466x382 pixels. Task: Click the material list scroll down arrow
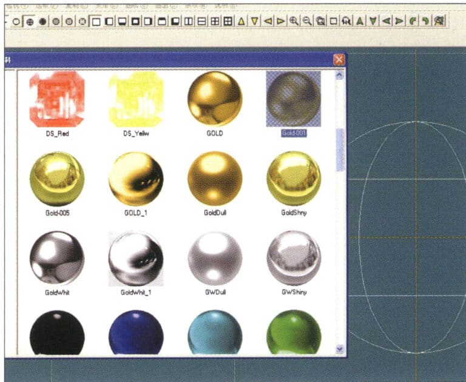click(340, 349)
